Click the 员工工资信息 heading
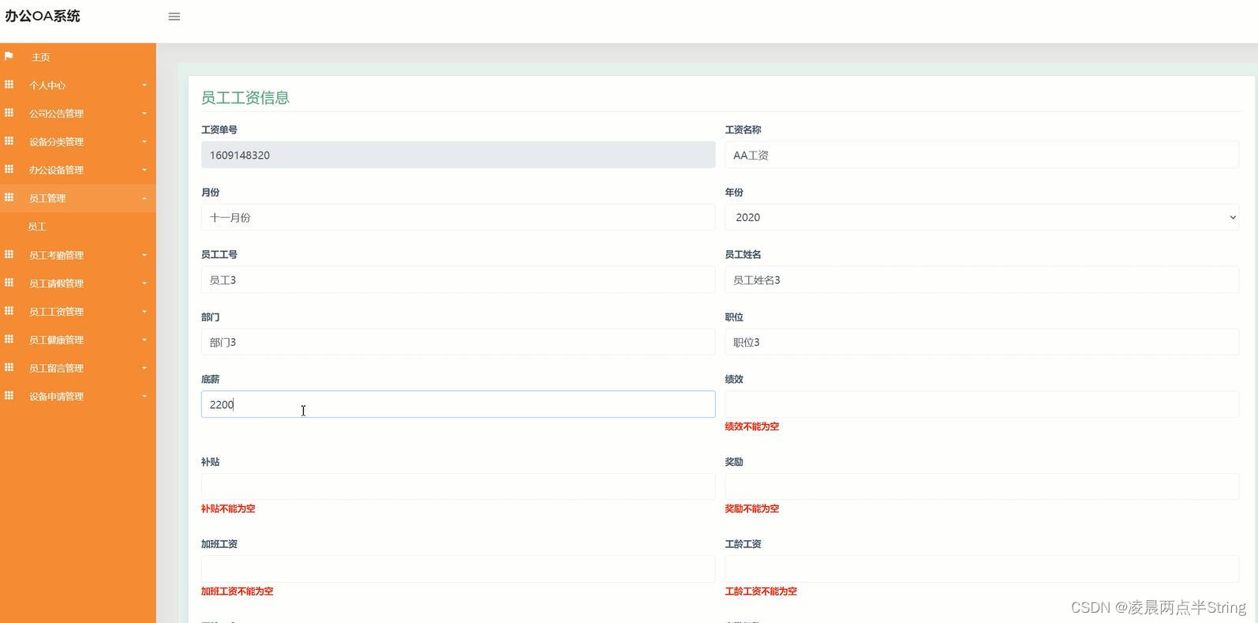This screenshot has width=1258, height=623. [x=245, y=97]
